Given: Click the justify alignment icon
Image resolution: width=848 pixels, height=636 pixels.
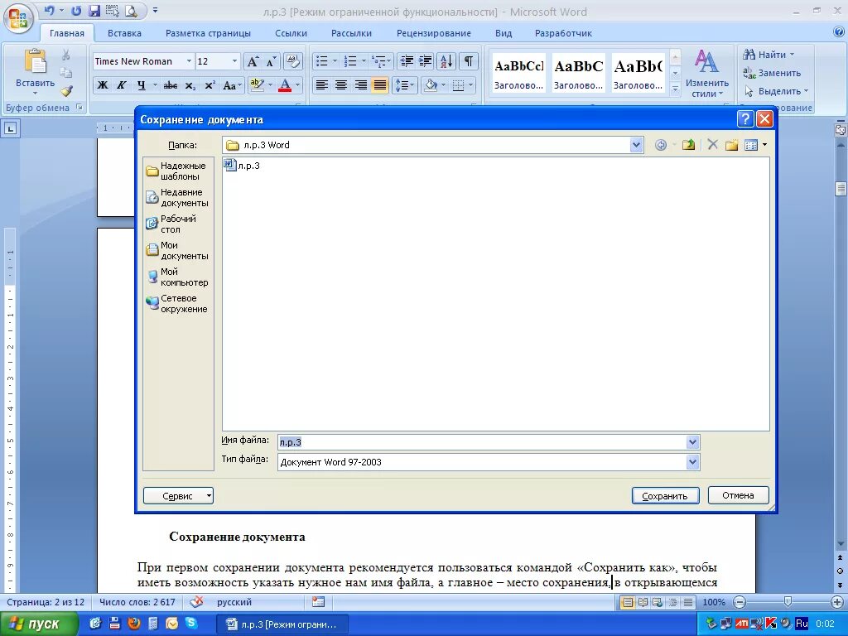Looking at the screenshot, I should coord(380,85).
